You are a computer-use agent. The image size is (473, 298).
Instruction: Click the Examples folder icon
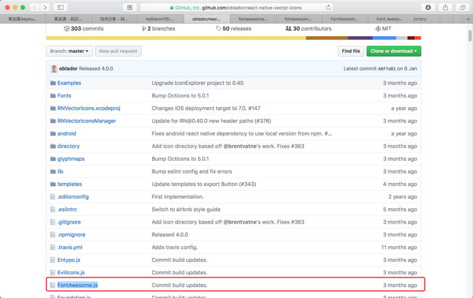[x=53, y=83]
